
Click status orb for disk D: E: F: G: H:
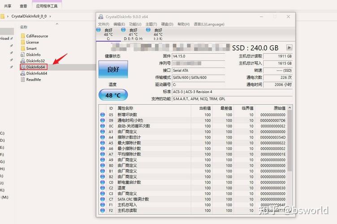point(123,30)
